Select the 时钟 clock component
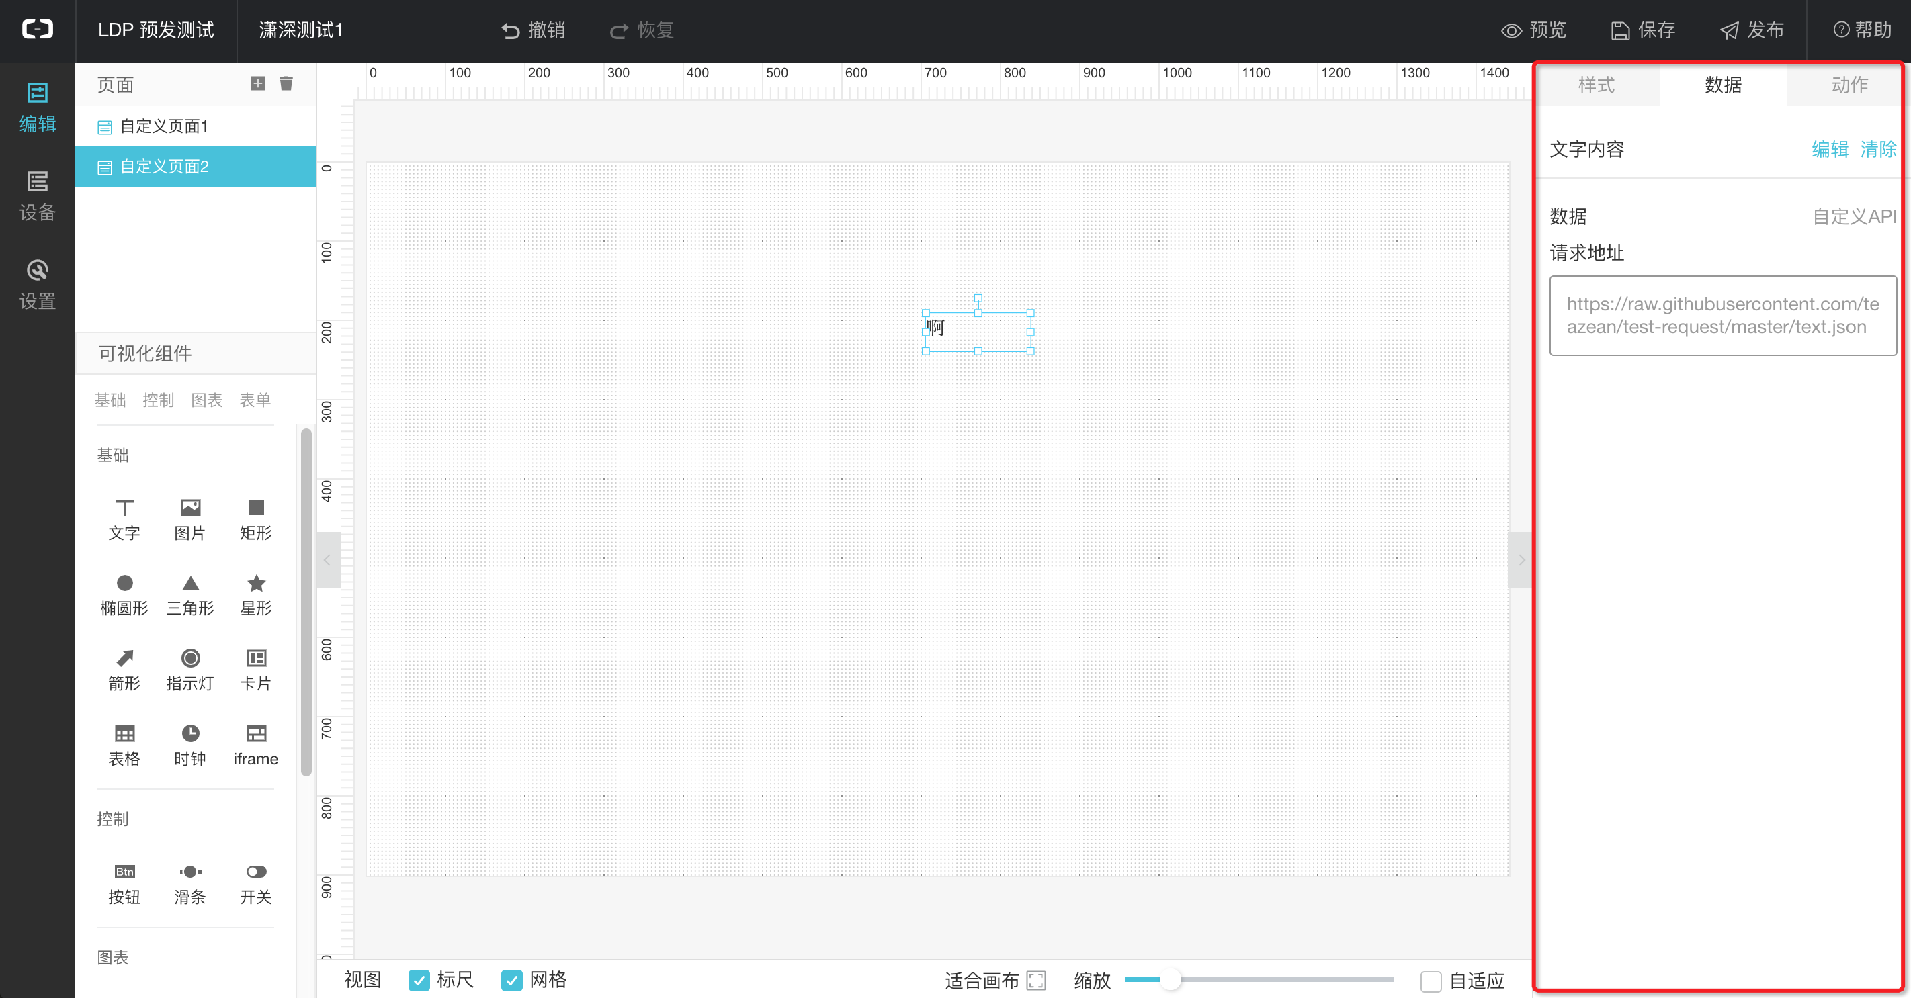The width and height of the screenshot is (1911, 998). 190,745
